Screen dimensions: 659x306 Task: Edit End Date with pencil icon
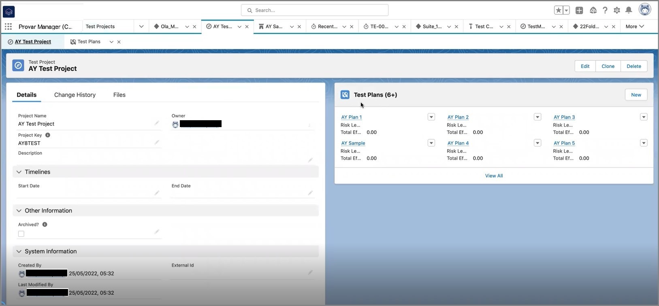[310, 193]
